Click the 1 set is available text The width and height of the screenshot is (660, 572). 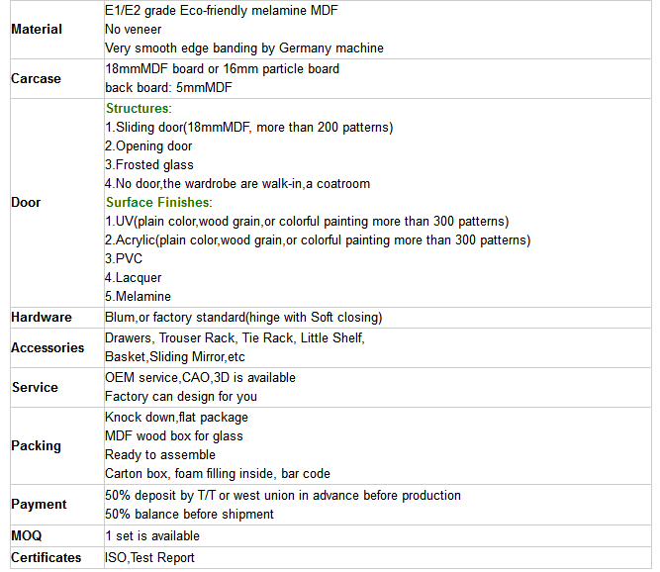tap(152, 535)
